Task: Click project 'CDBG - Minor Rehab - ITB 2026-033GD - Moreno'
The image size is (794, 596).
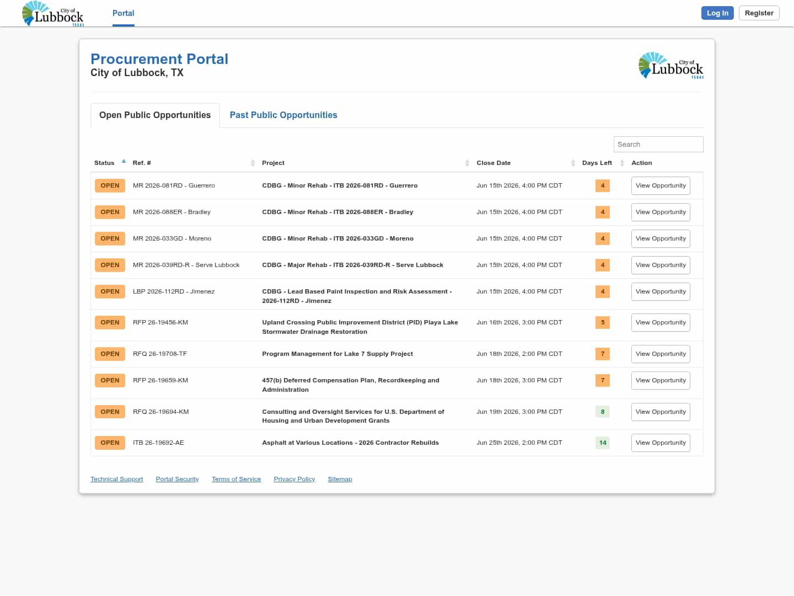Action: click(x=337, y=239)
